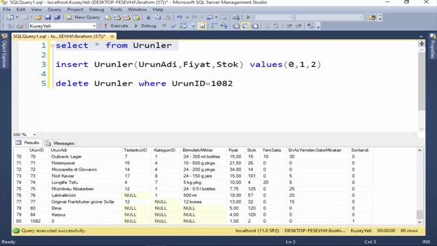Switch to the Messages tab
This screenshot has height=246, width=437.
click(59, 143)
